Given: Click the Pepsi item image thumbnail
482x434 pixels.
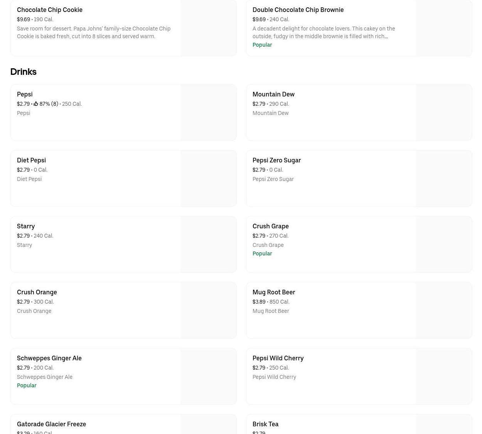Looking at the screenshot, I should 208,112.
